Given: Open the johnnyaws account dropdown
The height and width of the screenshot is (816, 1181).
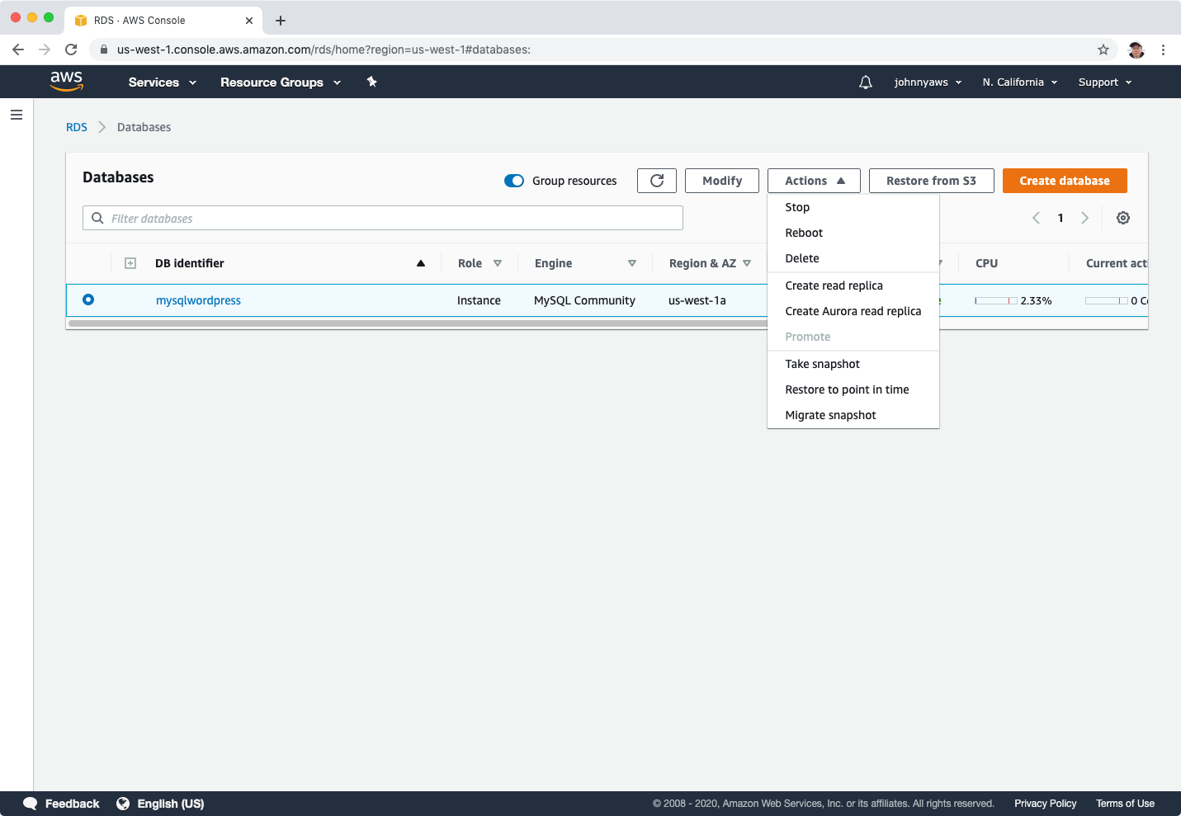Looking at the screenshot, I should coord(928,83).
